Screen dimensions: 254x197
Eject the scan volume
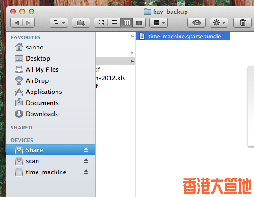[86, 161]
